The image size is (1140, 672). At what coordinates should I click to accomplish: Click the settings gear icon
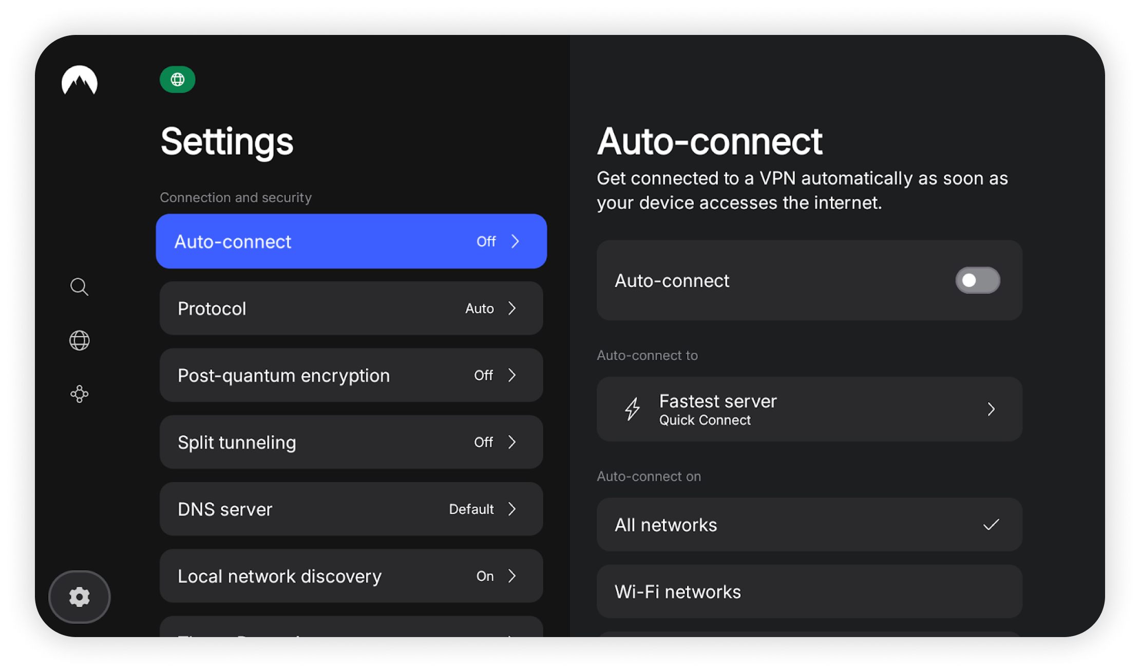pyautogui.click(x=79, y=596)
